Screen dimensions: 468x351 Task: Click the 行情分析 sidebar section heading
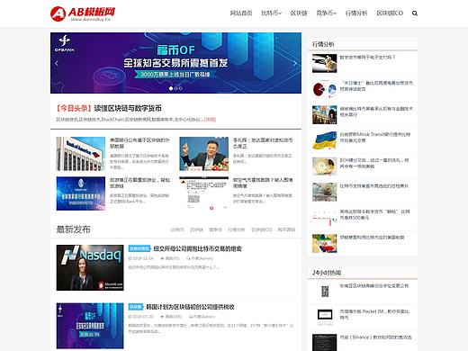coord(323,44)
